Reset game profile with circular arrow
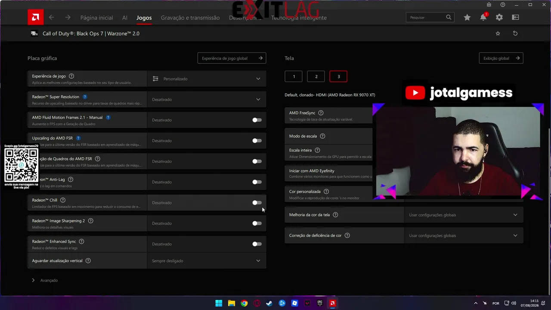 [x=515, y=33]
